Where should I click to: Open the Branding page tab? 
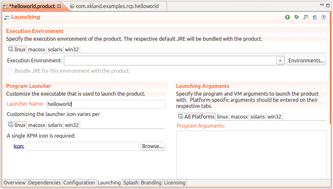click(x=151, y=183)
